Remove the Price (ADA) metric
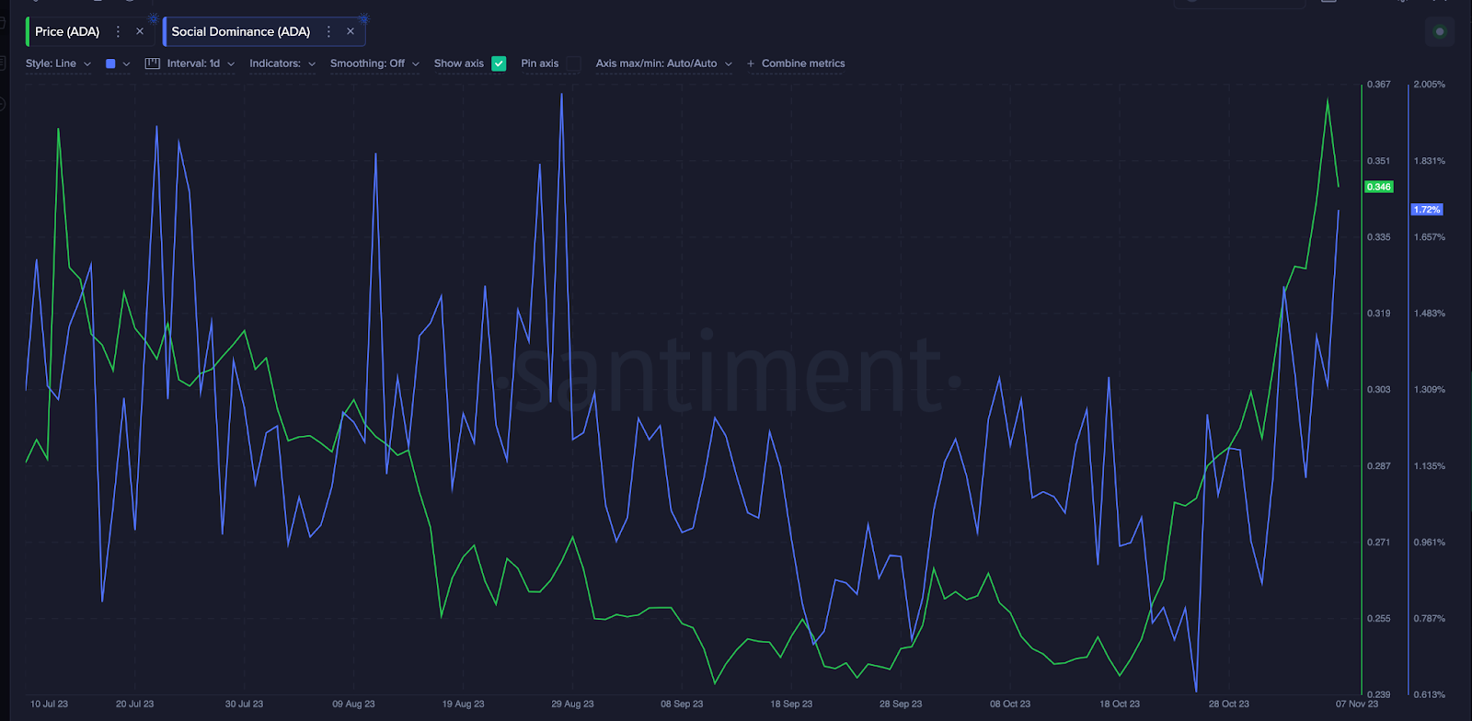The image size is (1472, 721). (140, 31)
